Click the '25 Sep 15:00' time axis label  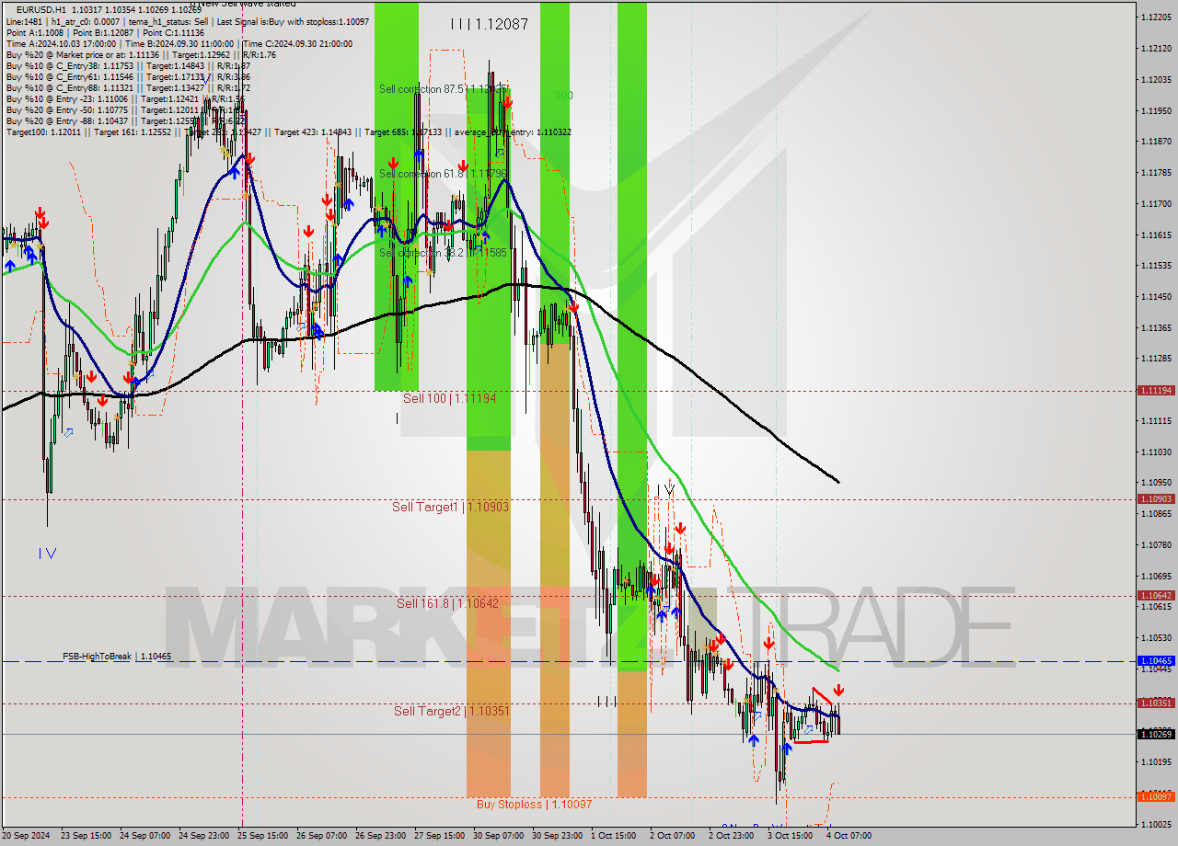click(263, 836)
